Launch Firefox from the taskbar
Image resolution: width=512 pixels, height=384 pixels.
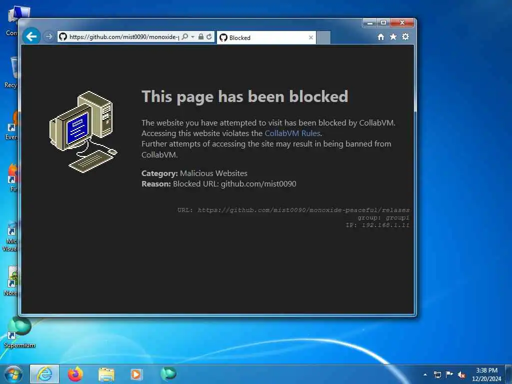tap(75, 374)
